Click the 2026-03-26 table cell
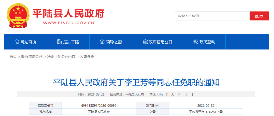274x116 pixels. click(206, 105)
